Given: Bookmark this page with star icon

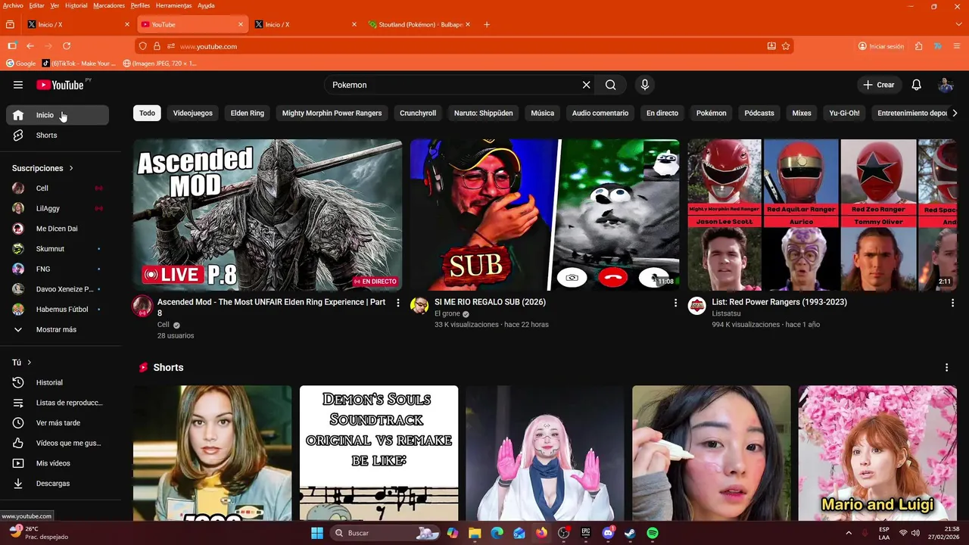Looking at the screenshot, I should (x=786, y=46).
